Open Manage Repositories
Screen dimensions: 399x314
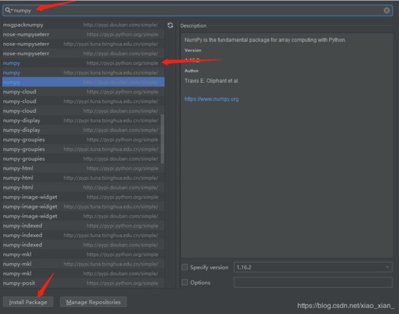point(93,302)
